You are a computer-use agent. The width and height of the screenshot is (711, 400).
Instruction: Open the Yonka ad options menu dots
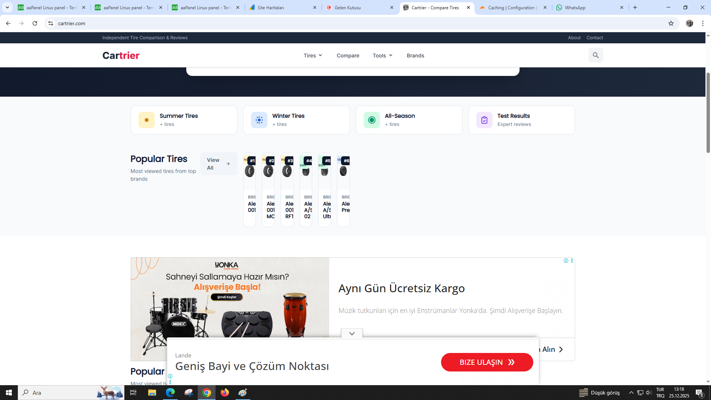click(572, 261)
